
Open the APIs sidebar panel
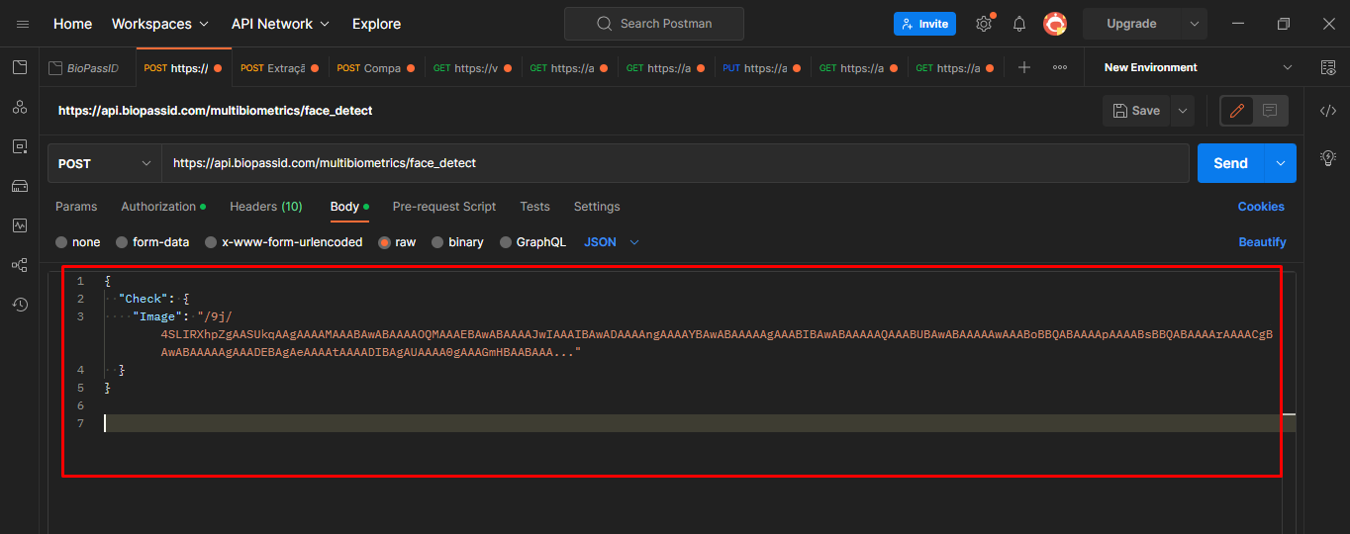coord(20,107)
